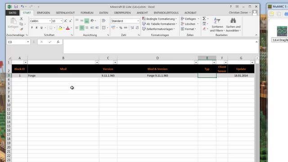Open filter dropdown for column B
Viewport: 288px width, 162px height.
click(x=97, y=63)
